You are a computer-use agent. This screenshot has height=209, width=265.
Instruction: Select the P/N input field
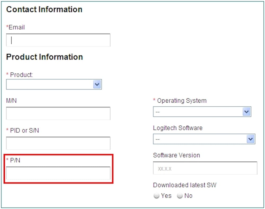tap(58, 173)
